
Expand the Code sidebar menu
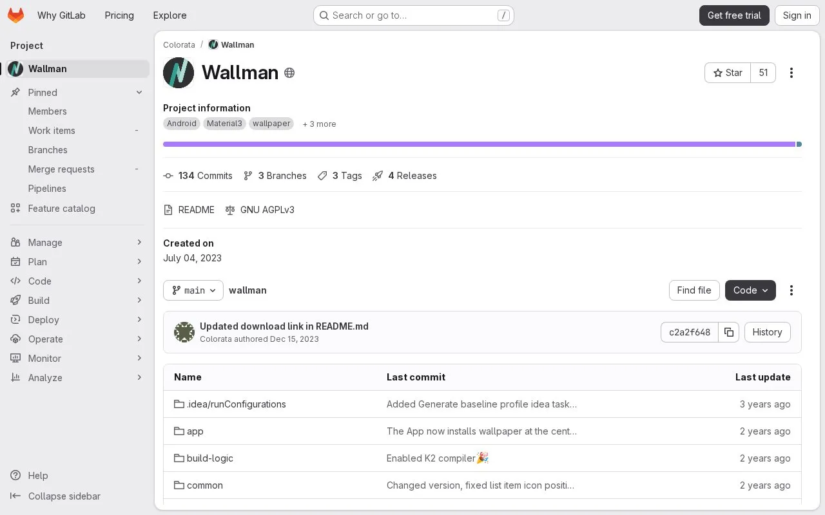point(77,281)
